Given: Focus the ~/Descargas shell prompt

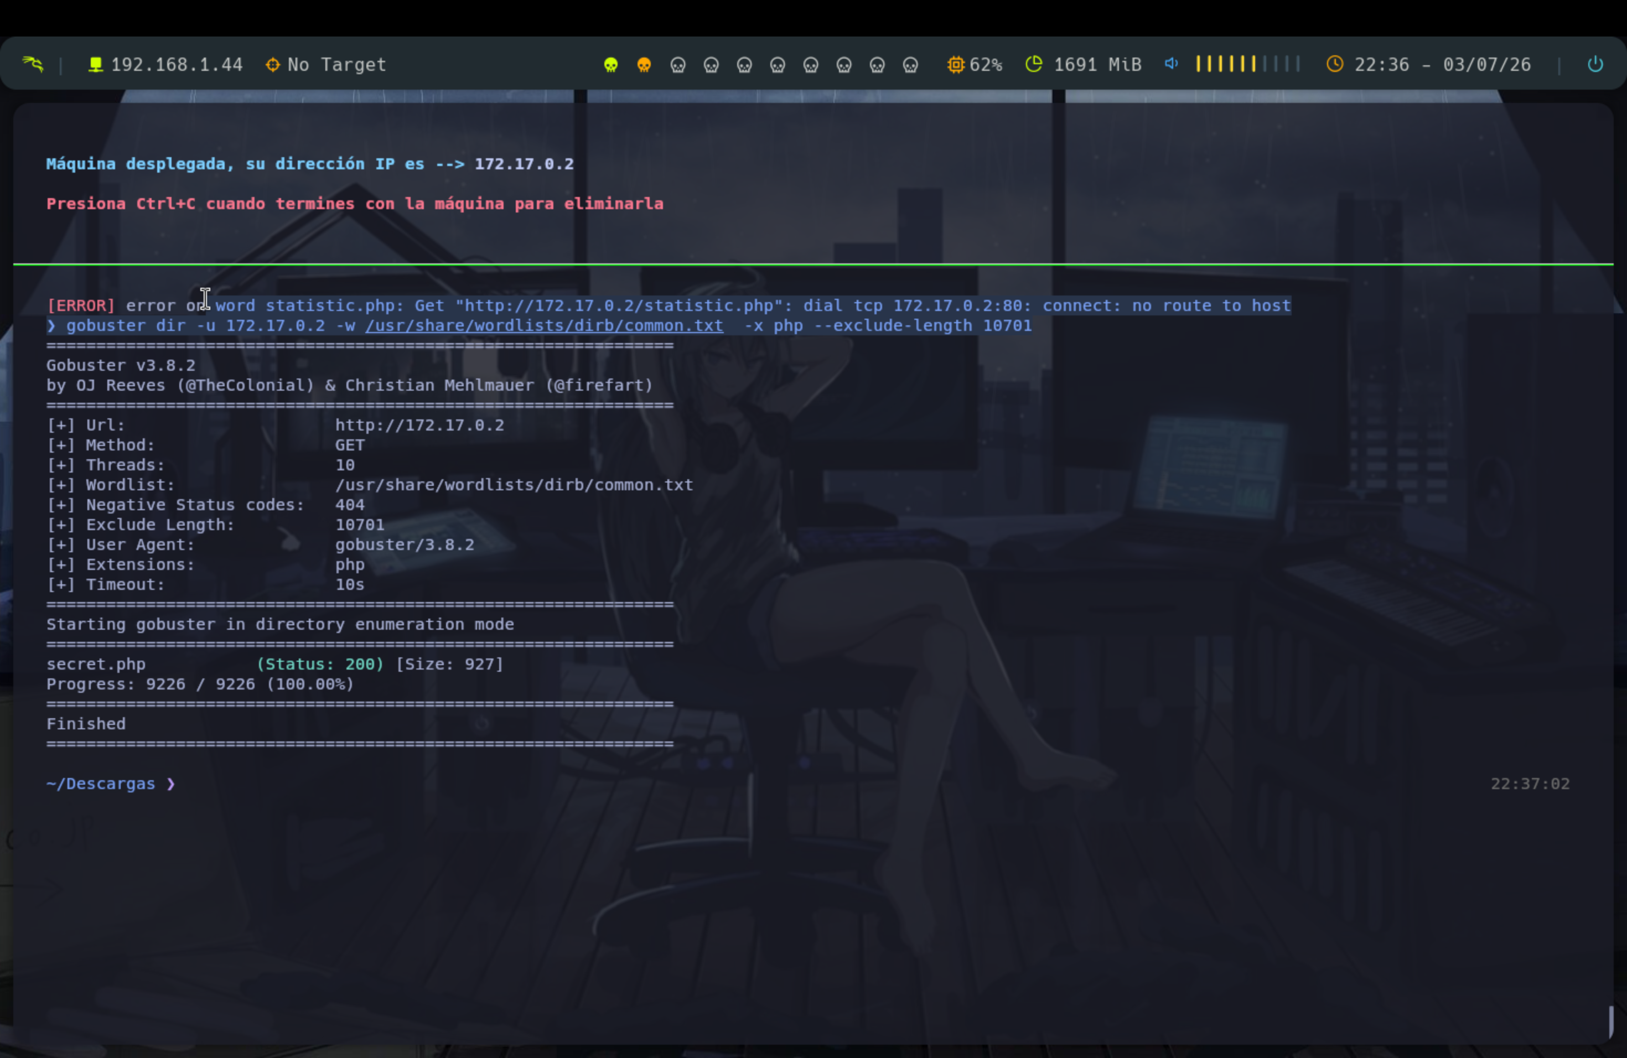Looking at the screenshot, I should tap(111, 784).
